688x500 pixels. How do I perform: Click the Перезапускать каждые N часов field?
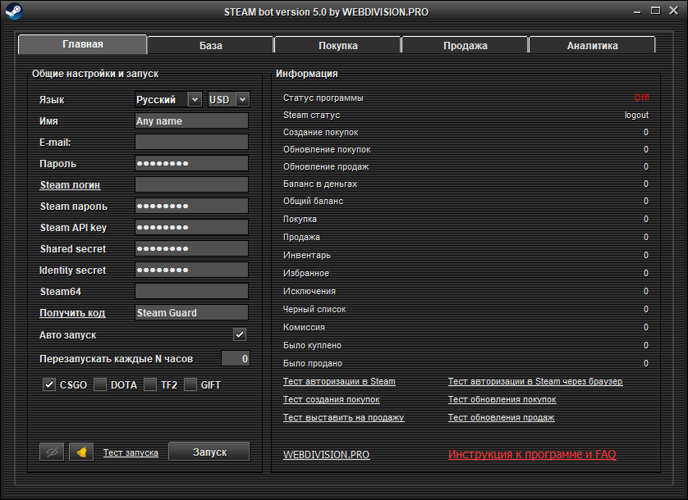(x=235, y=359)
